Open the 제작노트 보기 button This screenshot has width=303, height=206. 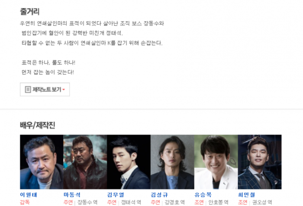(x=45, y=90)
